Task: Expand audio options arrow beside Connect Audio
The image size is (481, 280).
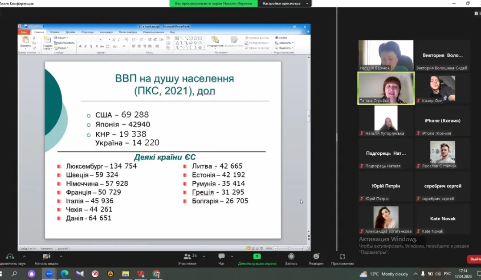Action: (24, 256)
